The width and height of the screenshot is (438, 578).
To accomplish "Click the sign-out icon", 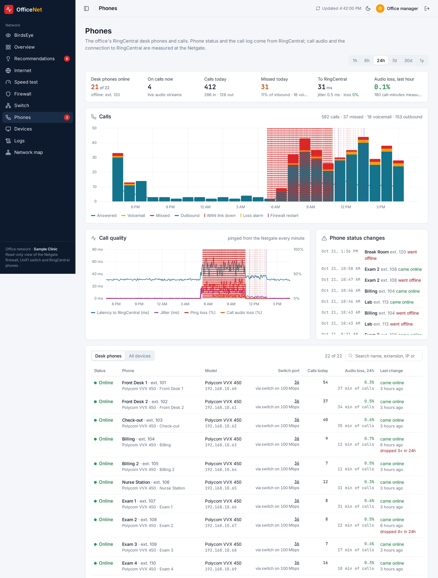I will tap(427, 8).
